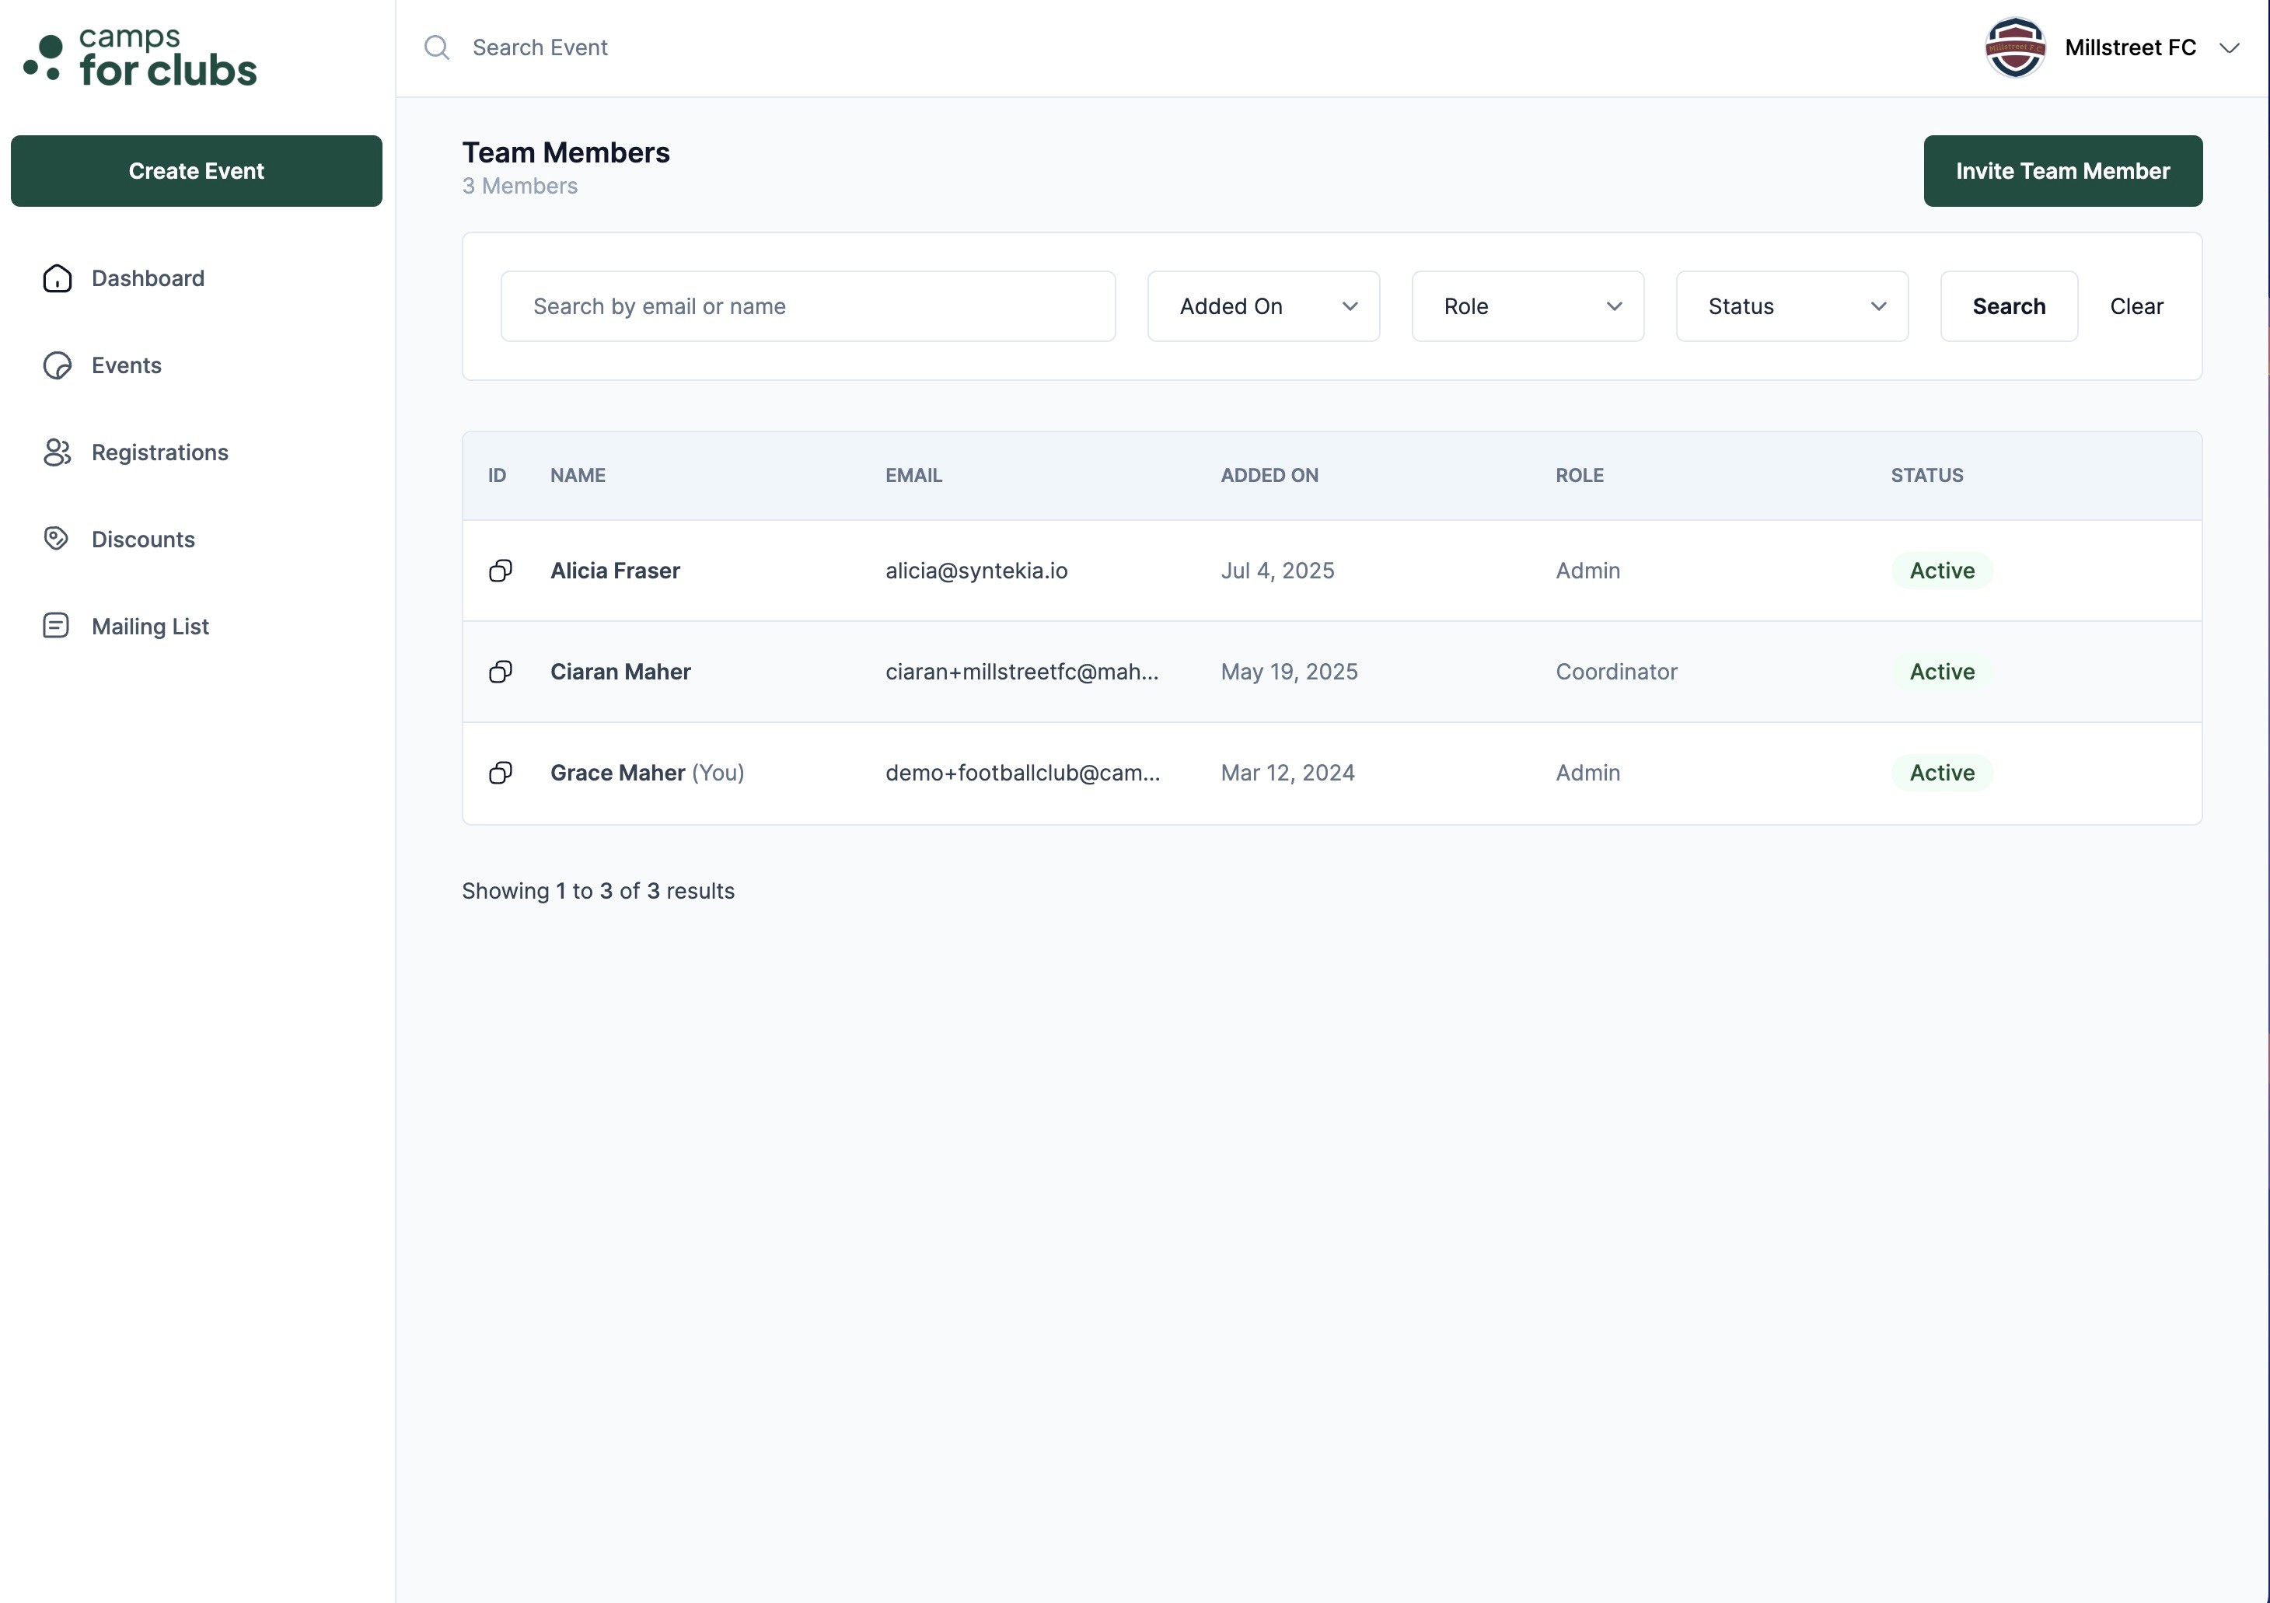Click the magnifier icon beside Search Event

coord(437,47)
